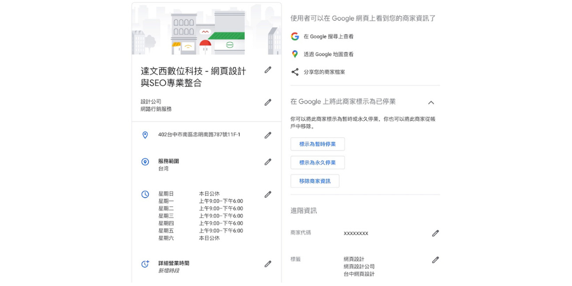
Task: Select the 新增時段 text under detailed hours
Action: click(169, 271)
